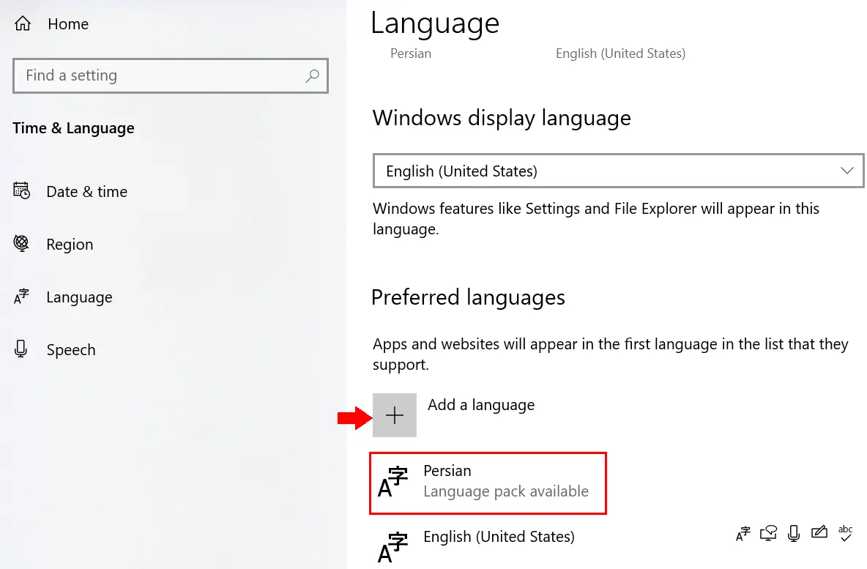This screenshot has width=867, height=569.
Task: Select Persian in preferred languages
Action: (488, 483)
